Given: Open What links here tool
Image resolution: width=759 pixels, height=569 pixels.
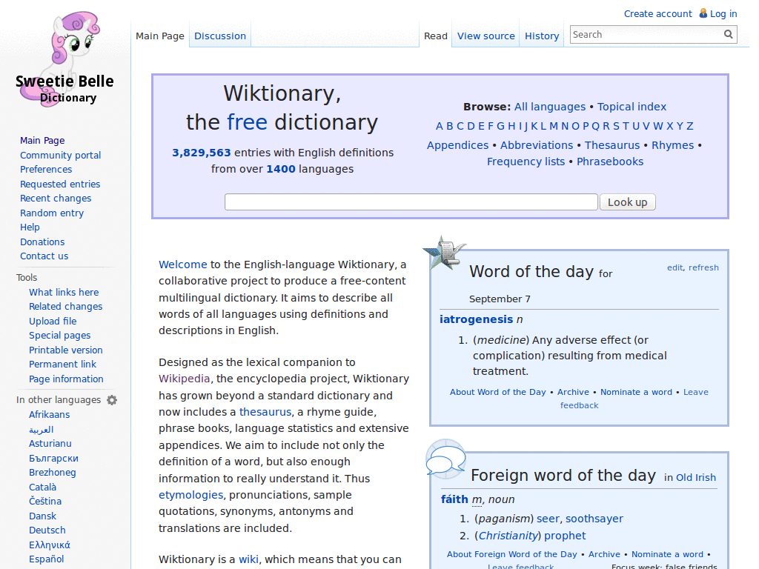Looking at the screenshot, I should pos(64,292).
